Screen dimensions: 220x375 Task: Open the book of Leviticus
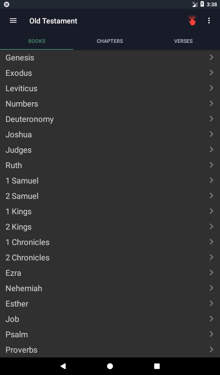[22, 88]
